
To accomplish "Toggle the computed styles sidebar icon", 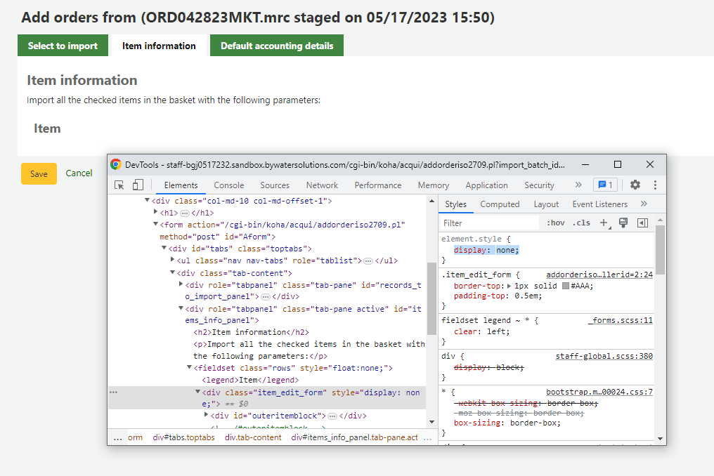I will coord(642,223).
